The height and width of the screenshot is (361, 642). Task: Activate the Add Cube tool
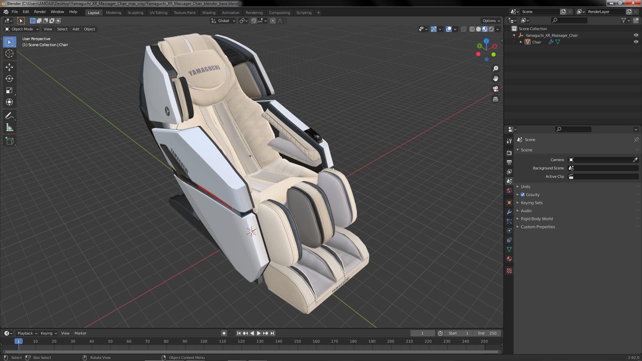tap(9, 141)
